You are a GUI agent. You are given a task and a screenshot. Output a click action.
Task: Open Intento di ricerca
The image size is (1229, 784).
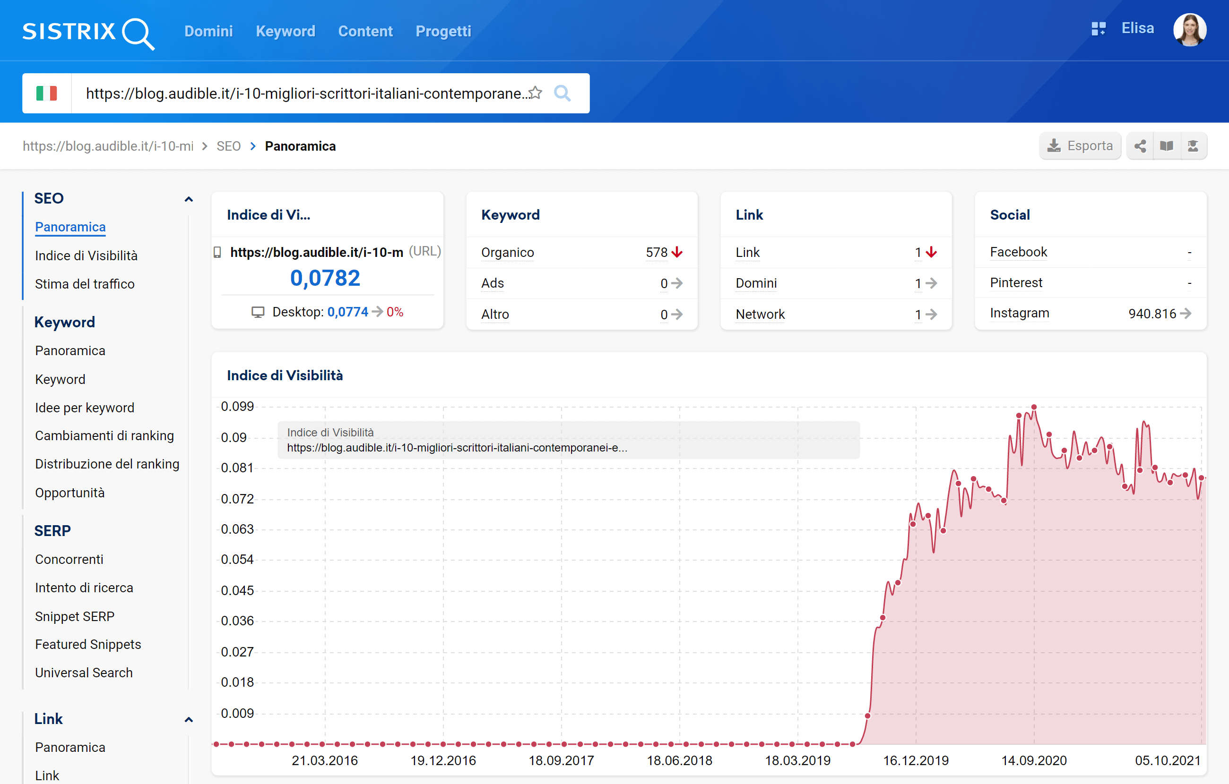point(84,588)
